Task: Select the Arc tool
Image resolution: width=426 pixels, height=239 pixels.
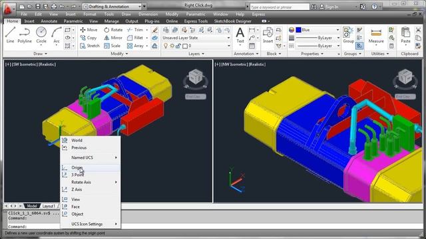Action: (x=56, y=35)
